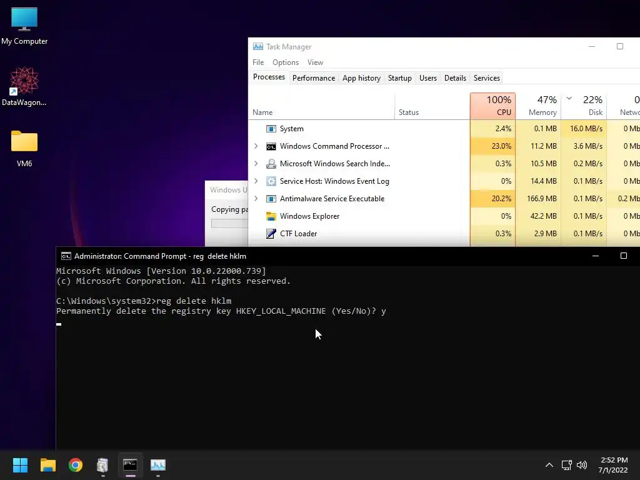Launch Google Chrome from the taskbar
The image size is (640, 480).
point(76,465)
